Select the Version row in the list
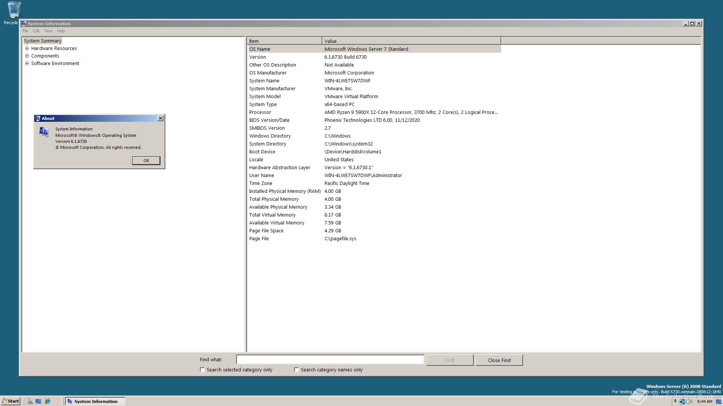 [x=374, y=57]
